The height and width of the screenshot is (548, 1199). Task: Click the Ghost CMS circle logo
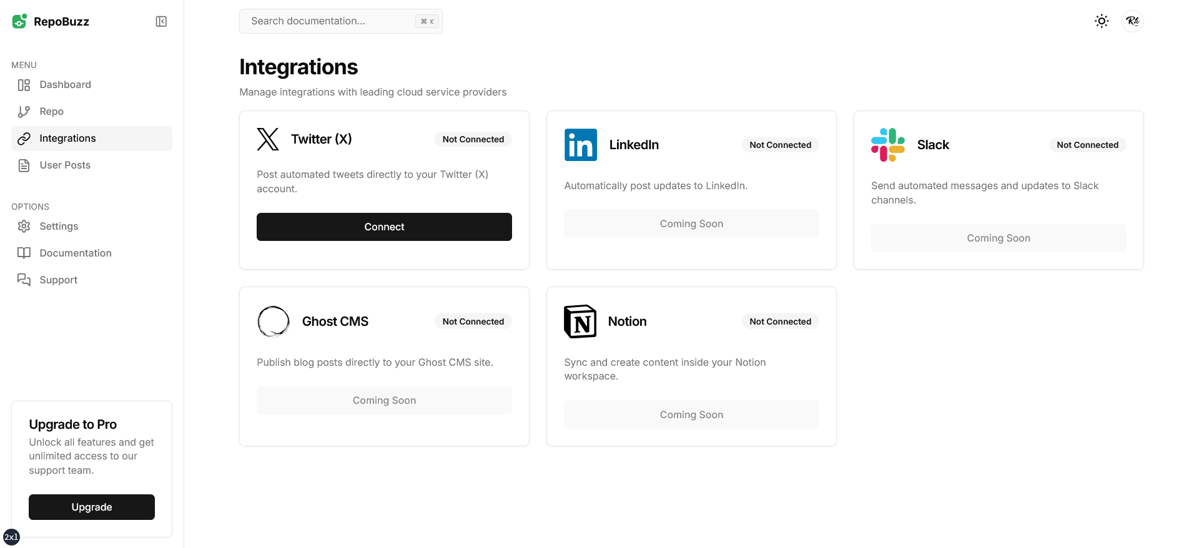[274, 321]
